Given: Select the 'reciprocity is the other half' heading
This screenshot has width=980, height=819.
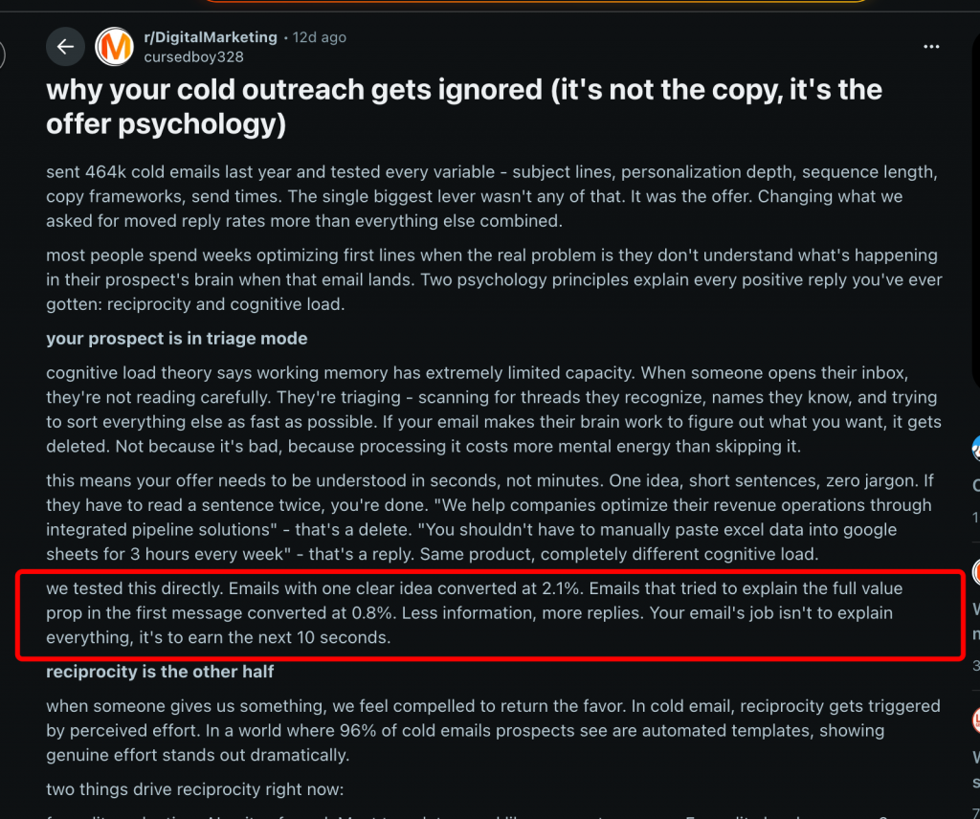Looking at the screenshot, I should point(160,672).
